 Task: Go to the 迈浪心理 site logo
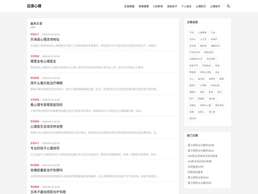pyautogui.click(x=34, y=6)
